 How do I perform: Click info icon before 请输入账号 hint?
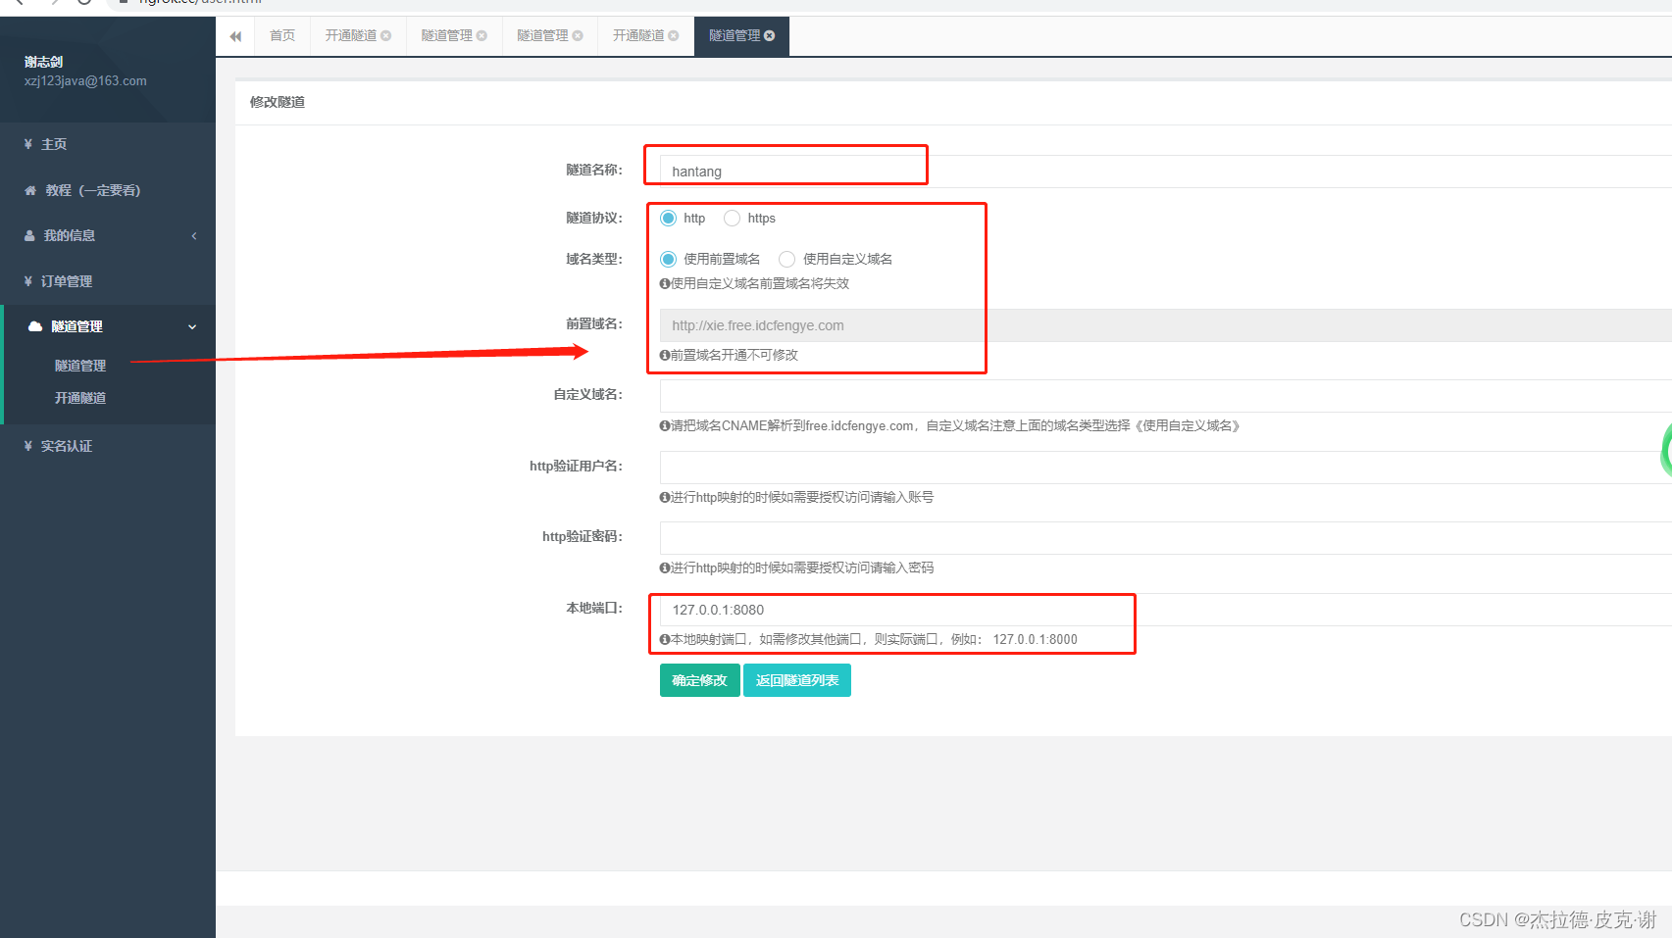[665, 497]
